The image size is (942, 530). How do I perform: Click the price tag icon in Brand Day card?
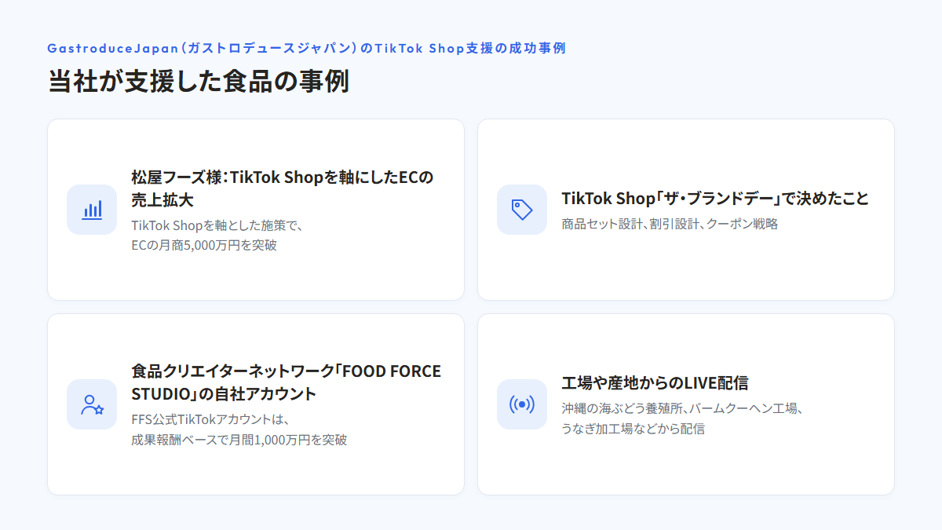point(522,210)
